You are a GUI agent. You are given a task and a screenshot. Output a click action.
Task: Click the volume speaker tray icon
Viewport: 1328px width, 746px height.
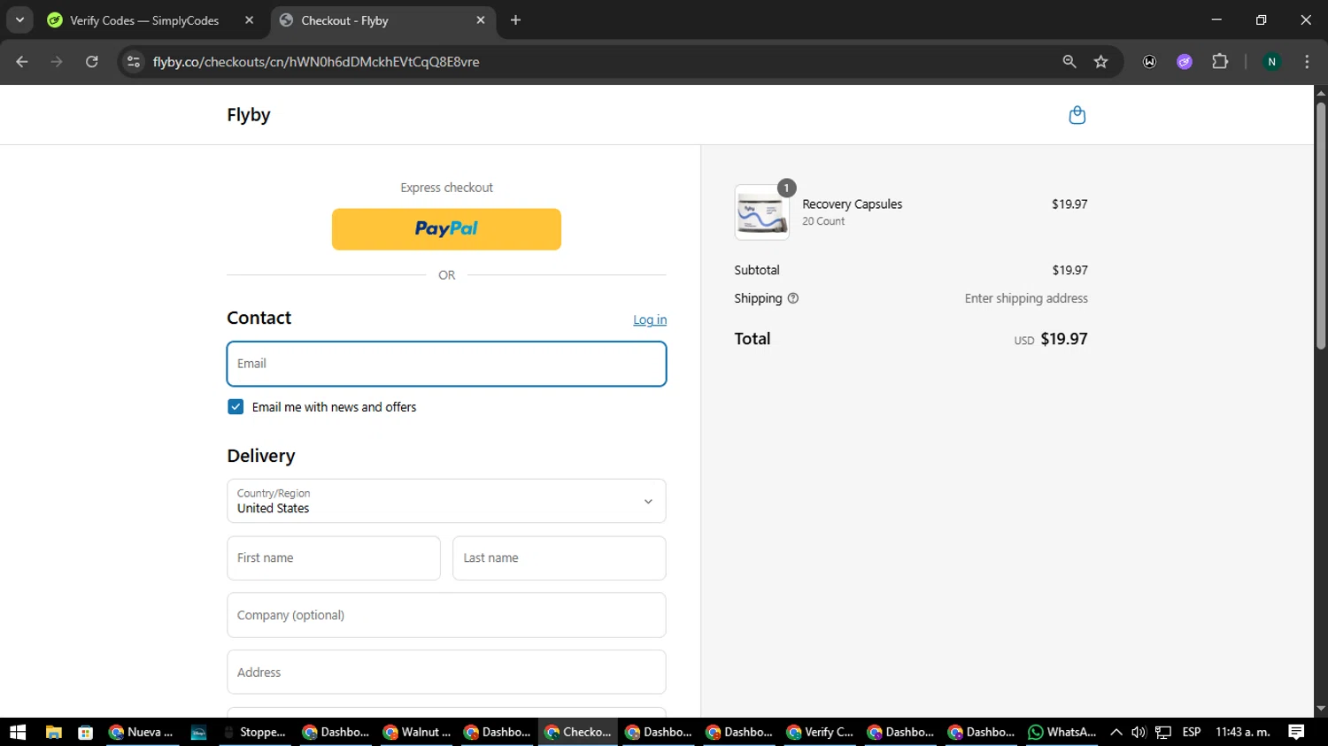coord(1139,732)
